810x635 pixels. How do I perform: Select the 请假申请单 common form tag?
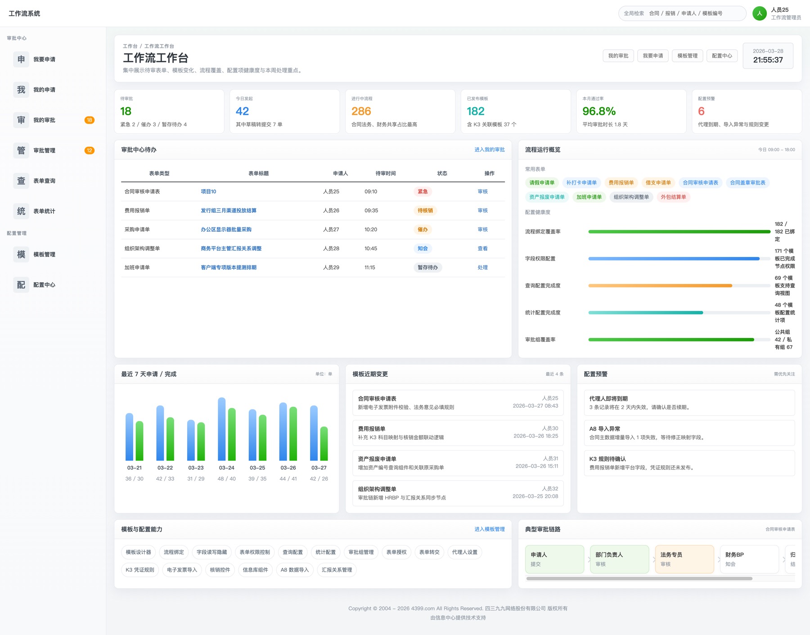pyautogui.click(x=541, y=183)
